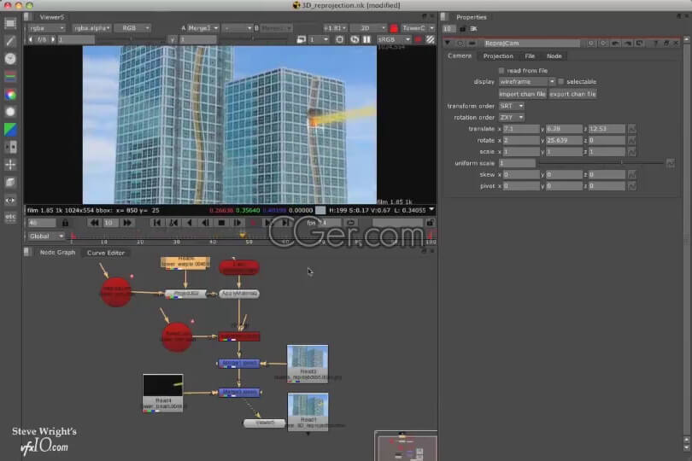Play the viewer backward
692x461 pixels.
(190, 223)
